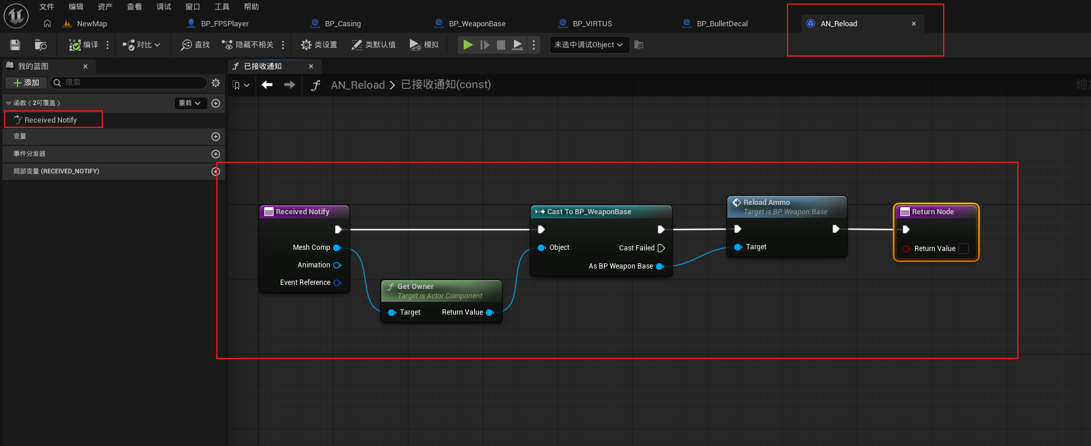Toggle 隐藏不相关 hide unrelated nodes
Viewport: 1091px width, 446px height.
247,45
